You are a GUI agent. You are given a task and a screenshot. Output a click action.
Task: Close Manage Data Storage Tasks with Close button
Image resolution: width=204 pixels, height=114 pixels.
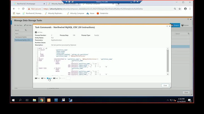point(186,93)
